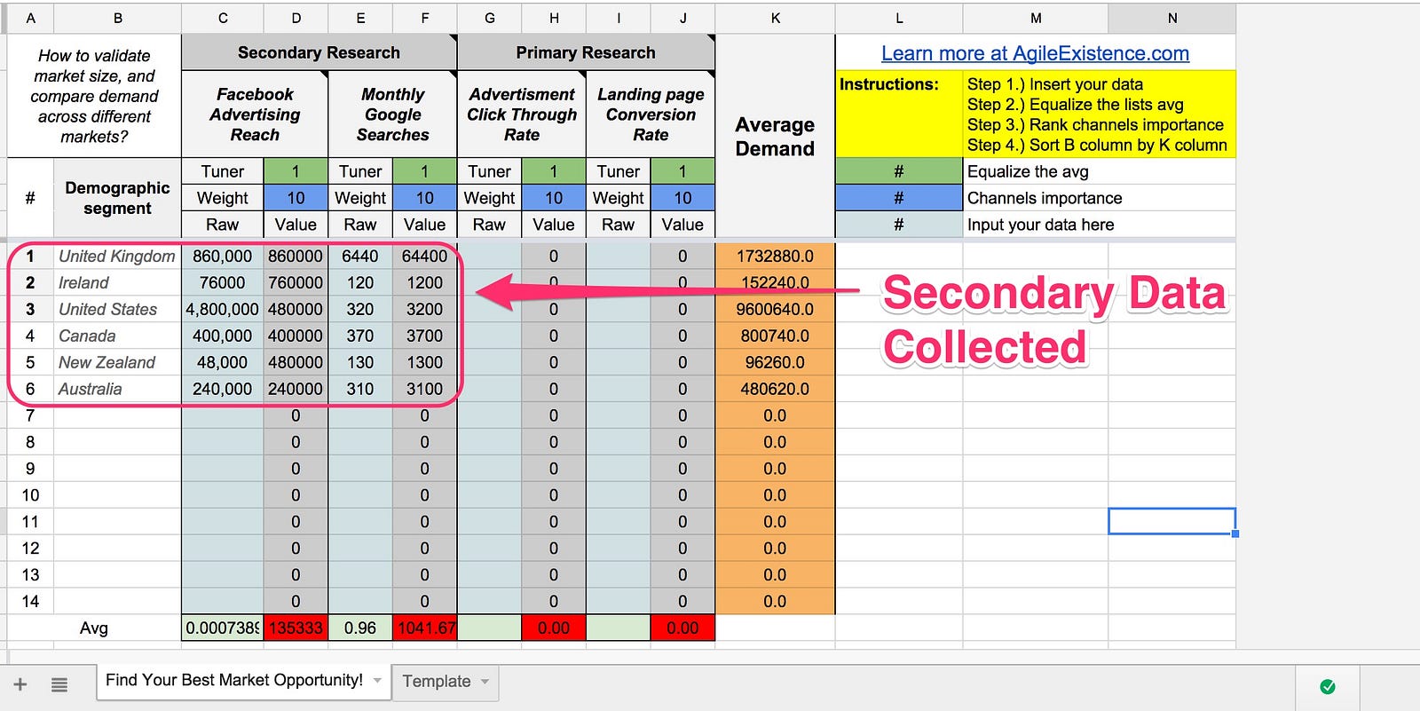Select green legend # cell beside Equalize the avg

coord(899,171)
